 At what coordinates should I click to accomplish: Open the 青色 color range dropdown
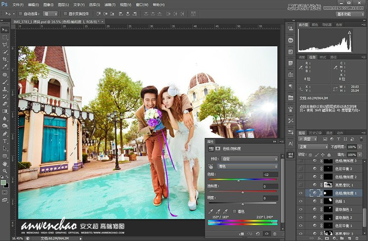(247, 166)
